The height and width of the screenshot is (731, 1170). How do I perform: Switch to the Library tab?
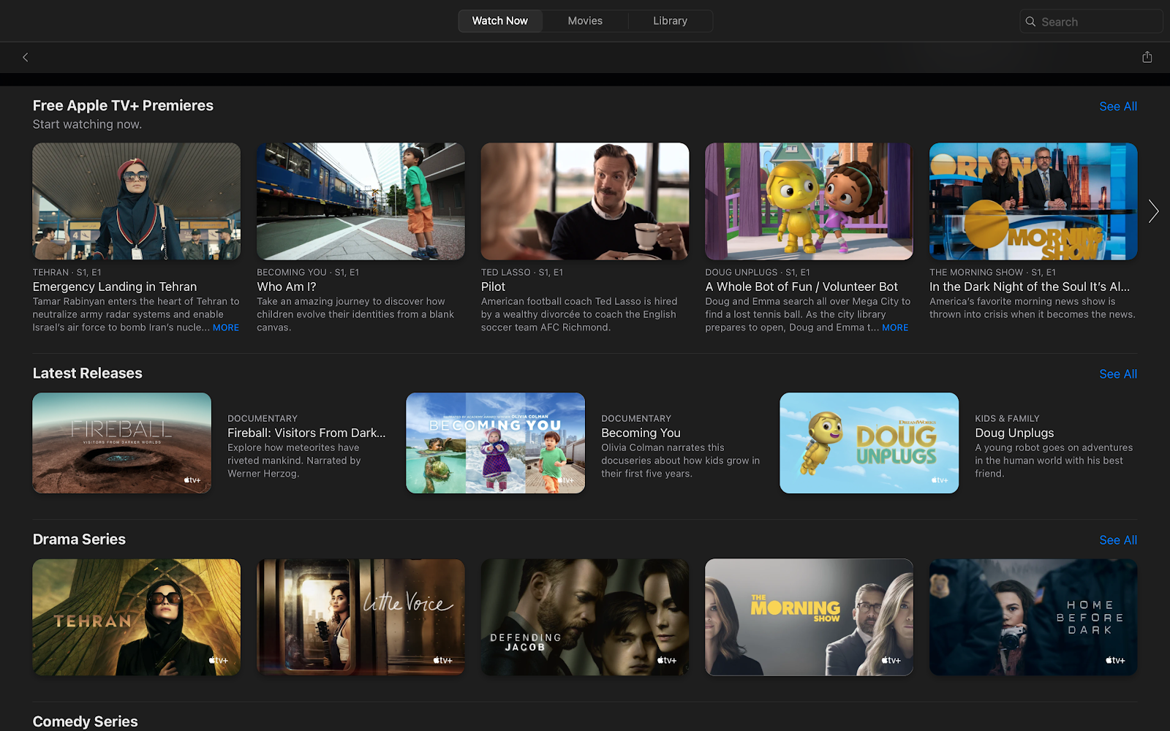click(670, 21)
